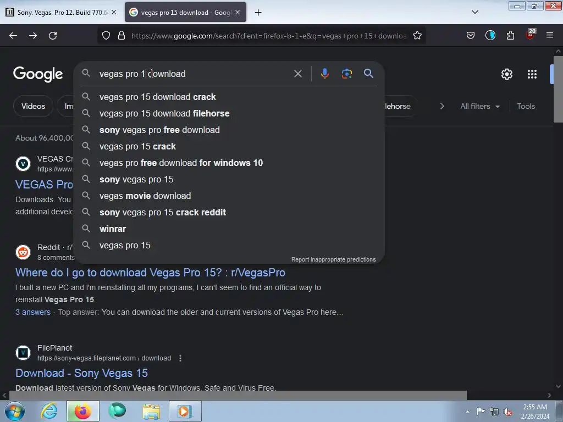
Task: Click the Reddit favicon in results
Action: 23,252
